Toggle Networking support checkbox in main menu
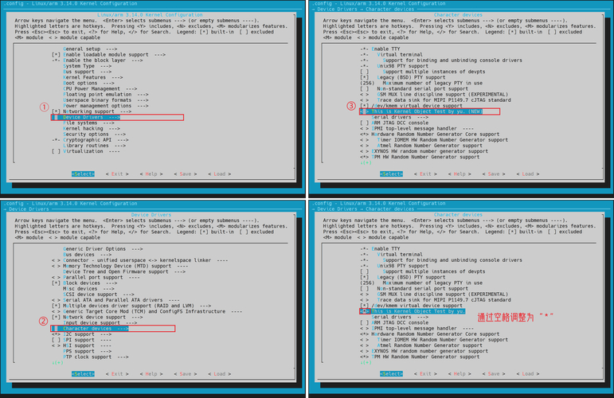Screen dimensions: 614x398 click(x=56, y=111)
